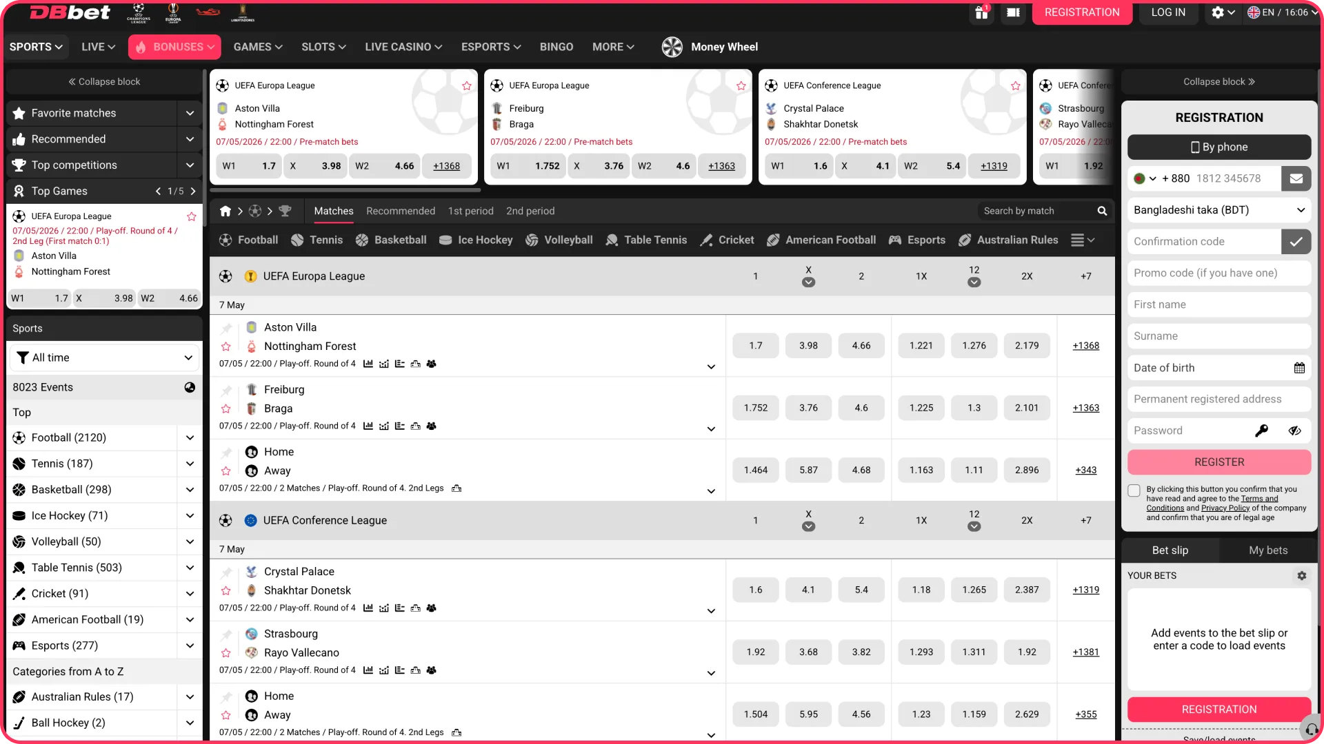This screenshot has width=1324, height=744.
Task: Open bet slip settings gear
Action: pos(1302,576)
